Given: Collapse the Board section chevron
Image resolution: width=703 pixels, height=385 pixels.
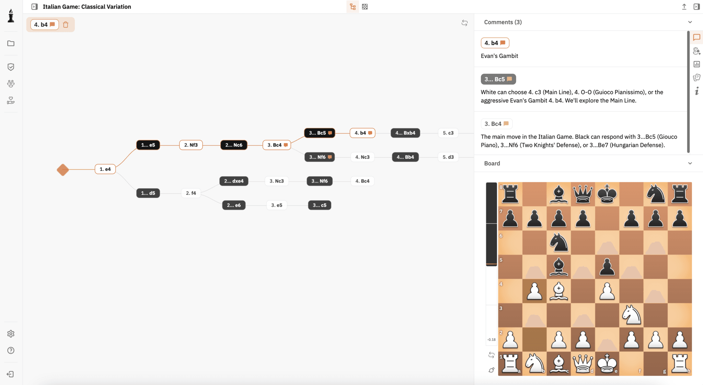Looking at the screenshot, I should 690,163.
